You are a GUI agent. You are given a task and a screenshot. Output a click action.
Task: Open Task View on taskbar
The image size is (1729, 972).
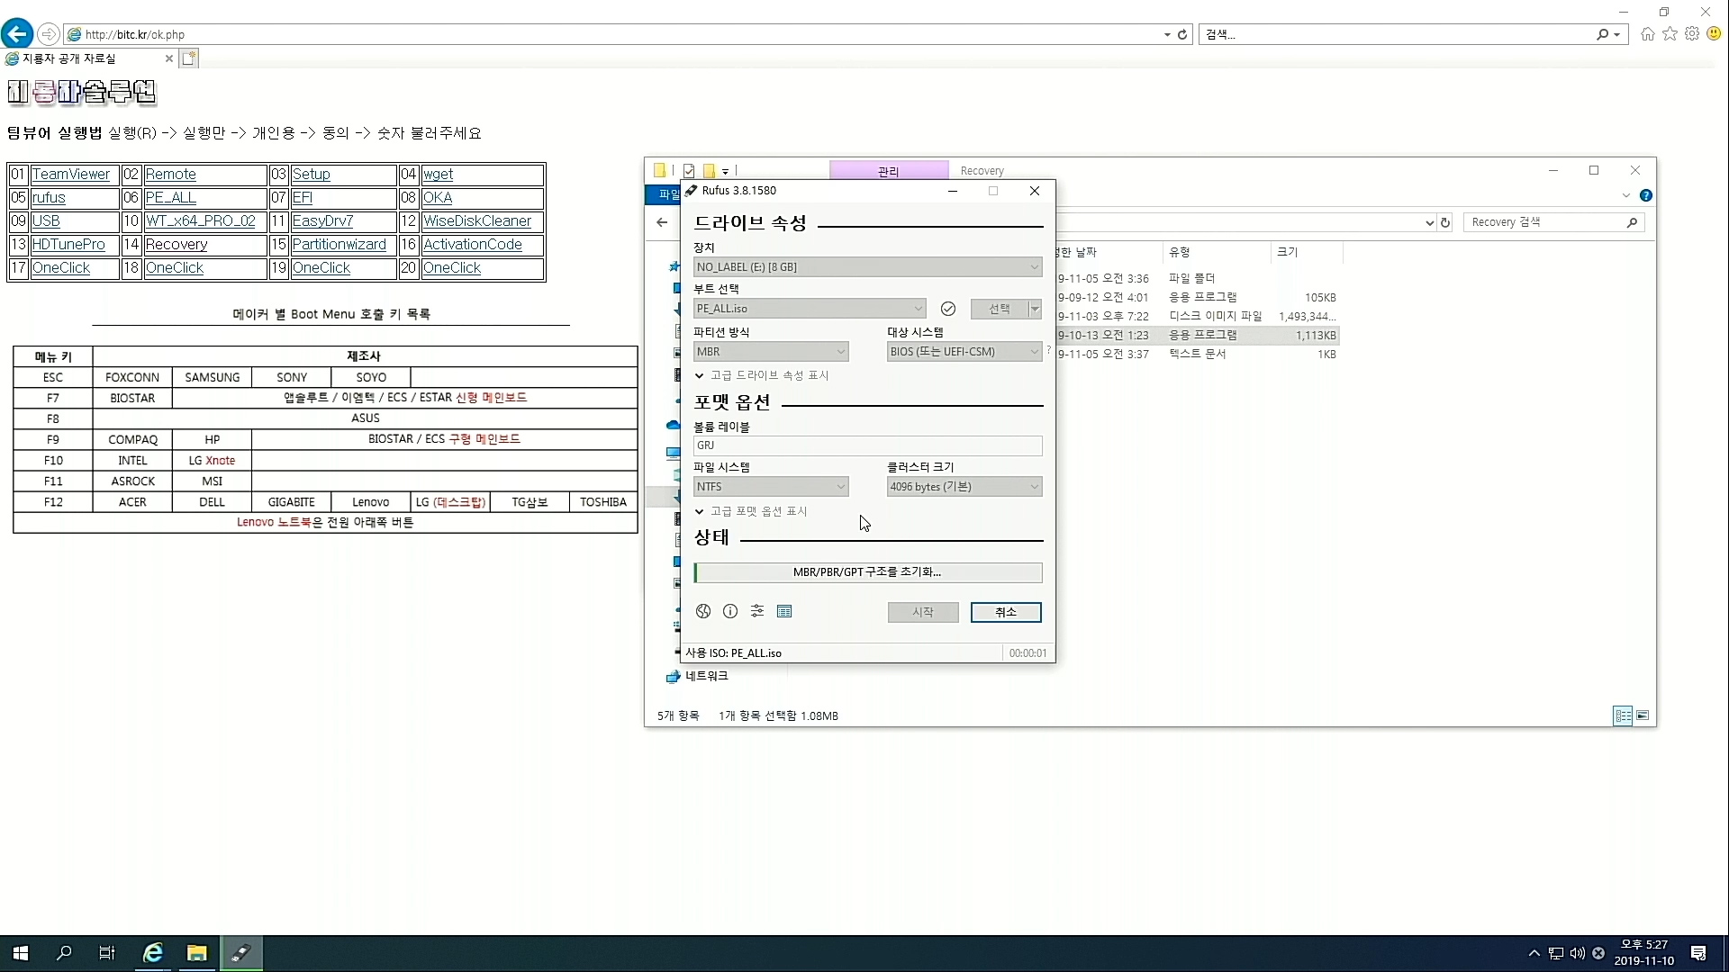(x=107, y=953)
